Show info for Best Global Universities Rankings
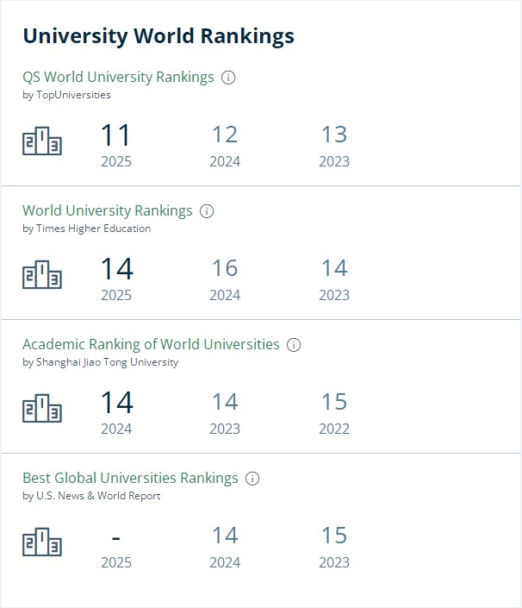This screenshot has width=522, height=608. point(252,479)
